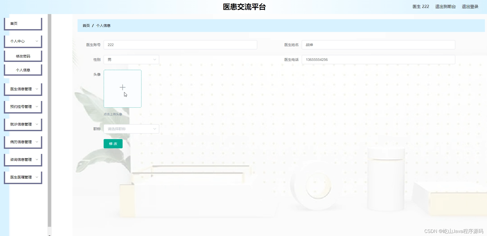Expand the 就诊信息管理 sidebar menu
This screenshot has height=236, width=487.
[23, 124]
